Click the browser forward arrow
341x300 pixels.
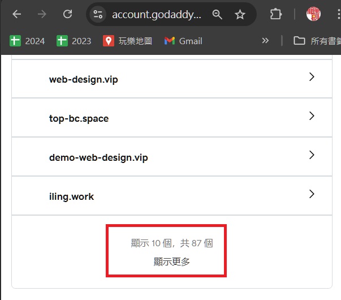[42, 14]
